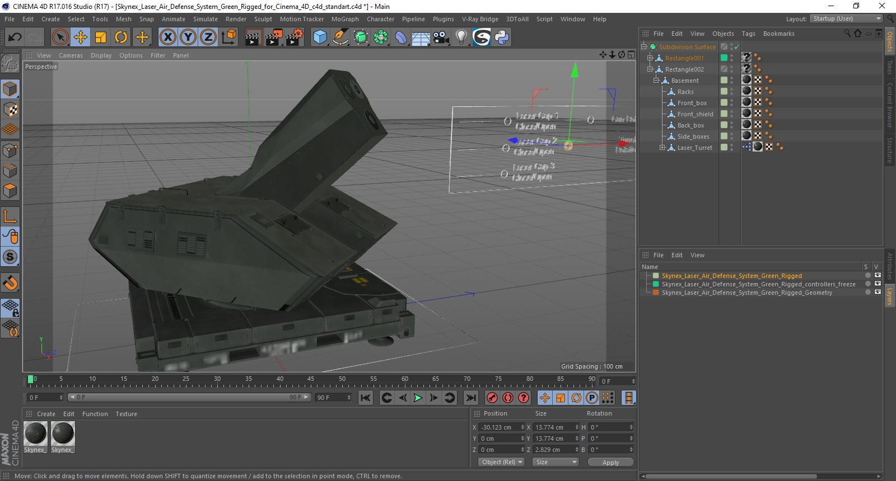Open the MoGraph menu
The image size is (896, 481).
(x=345, y=19)
